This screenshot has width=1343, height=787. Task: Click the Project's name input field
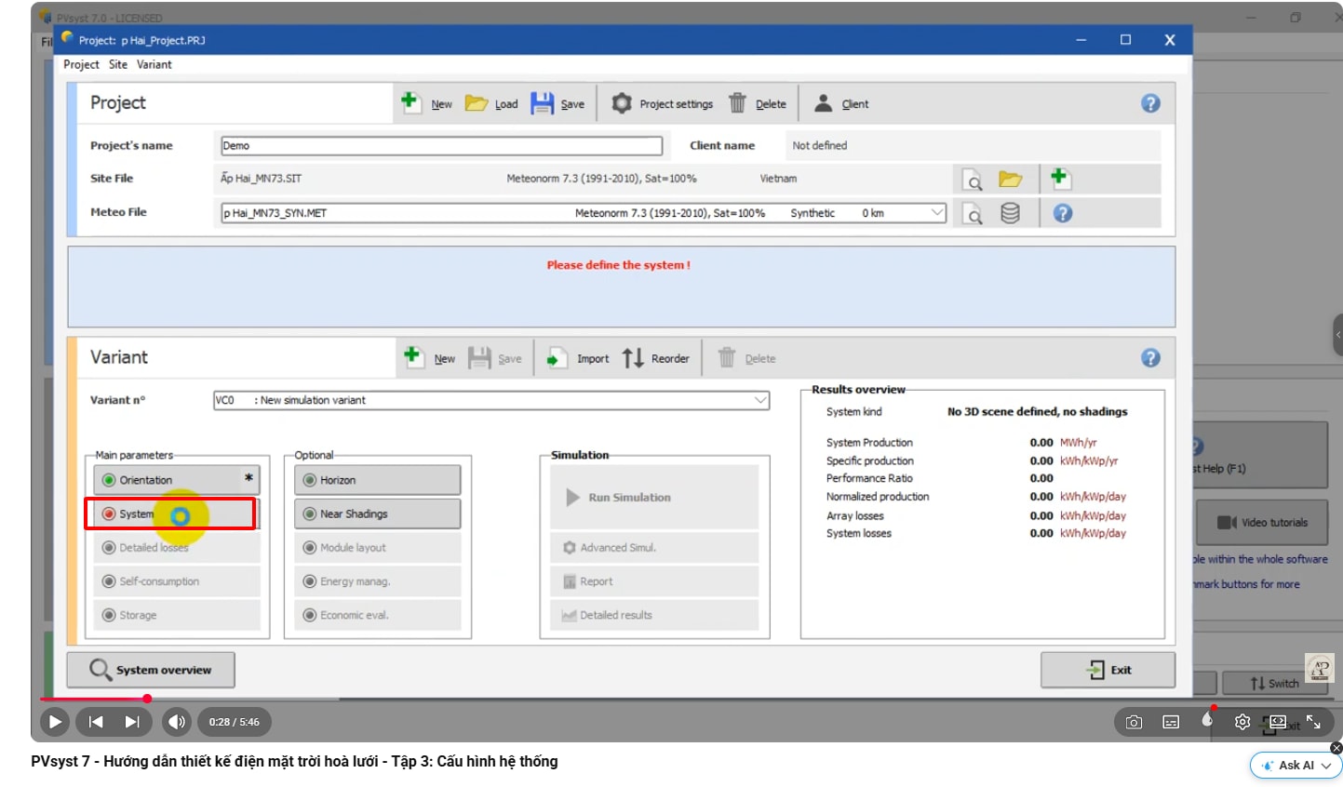(x=442, y=146)
